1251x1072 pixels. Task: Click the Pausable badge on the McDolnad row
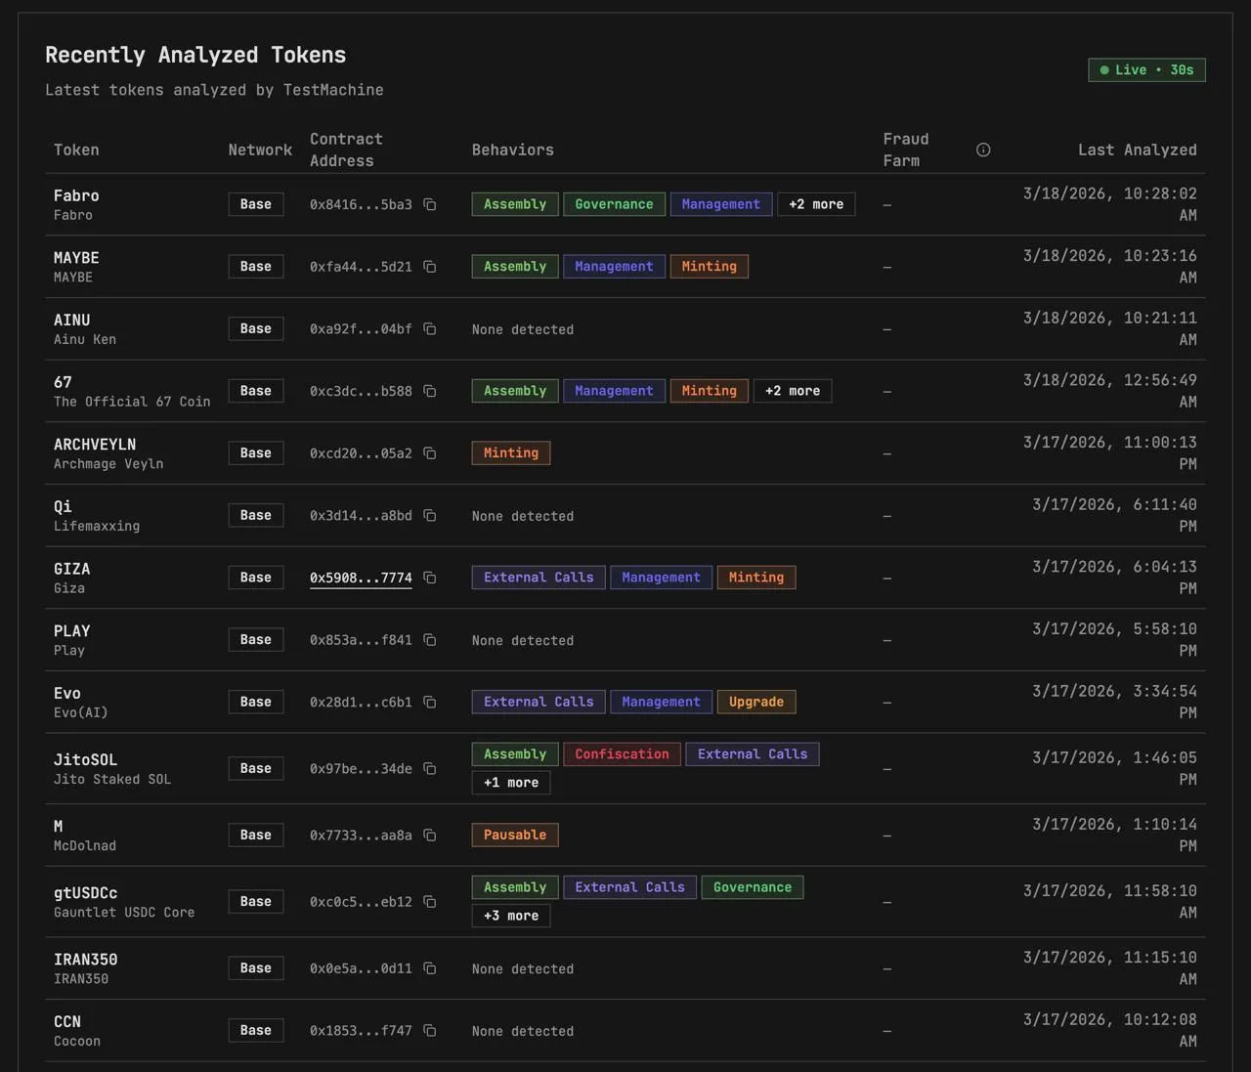point(514,835)
